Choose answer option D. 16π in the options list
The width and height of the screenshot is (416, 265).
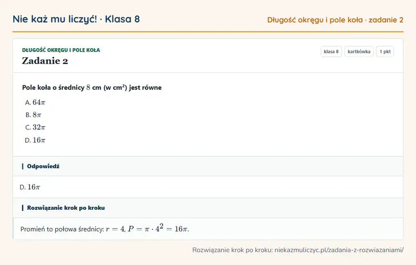tap(35, 140)
